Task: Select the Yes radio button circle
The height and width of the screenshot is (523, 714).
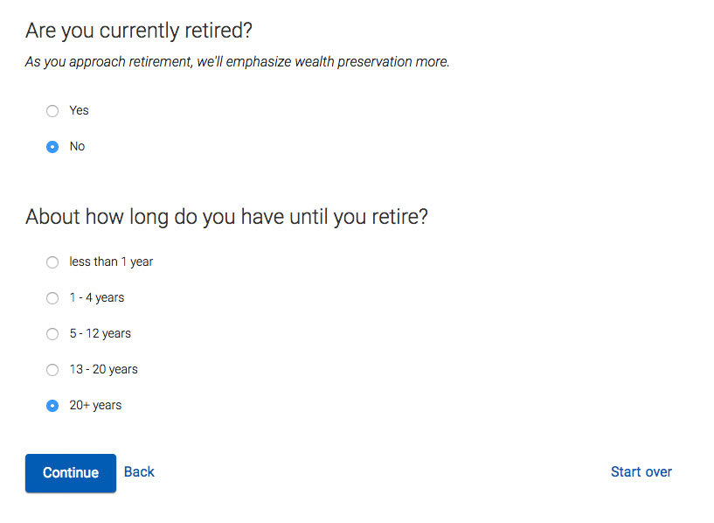Action: pos(52,111)
